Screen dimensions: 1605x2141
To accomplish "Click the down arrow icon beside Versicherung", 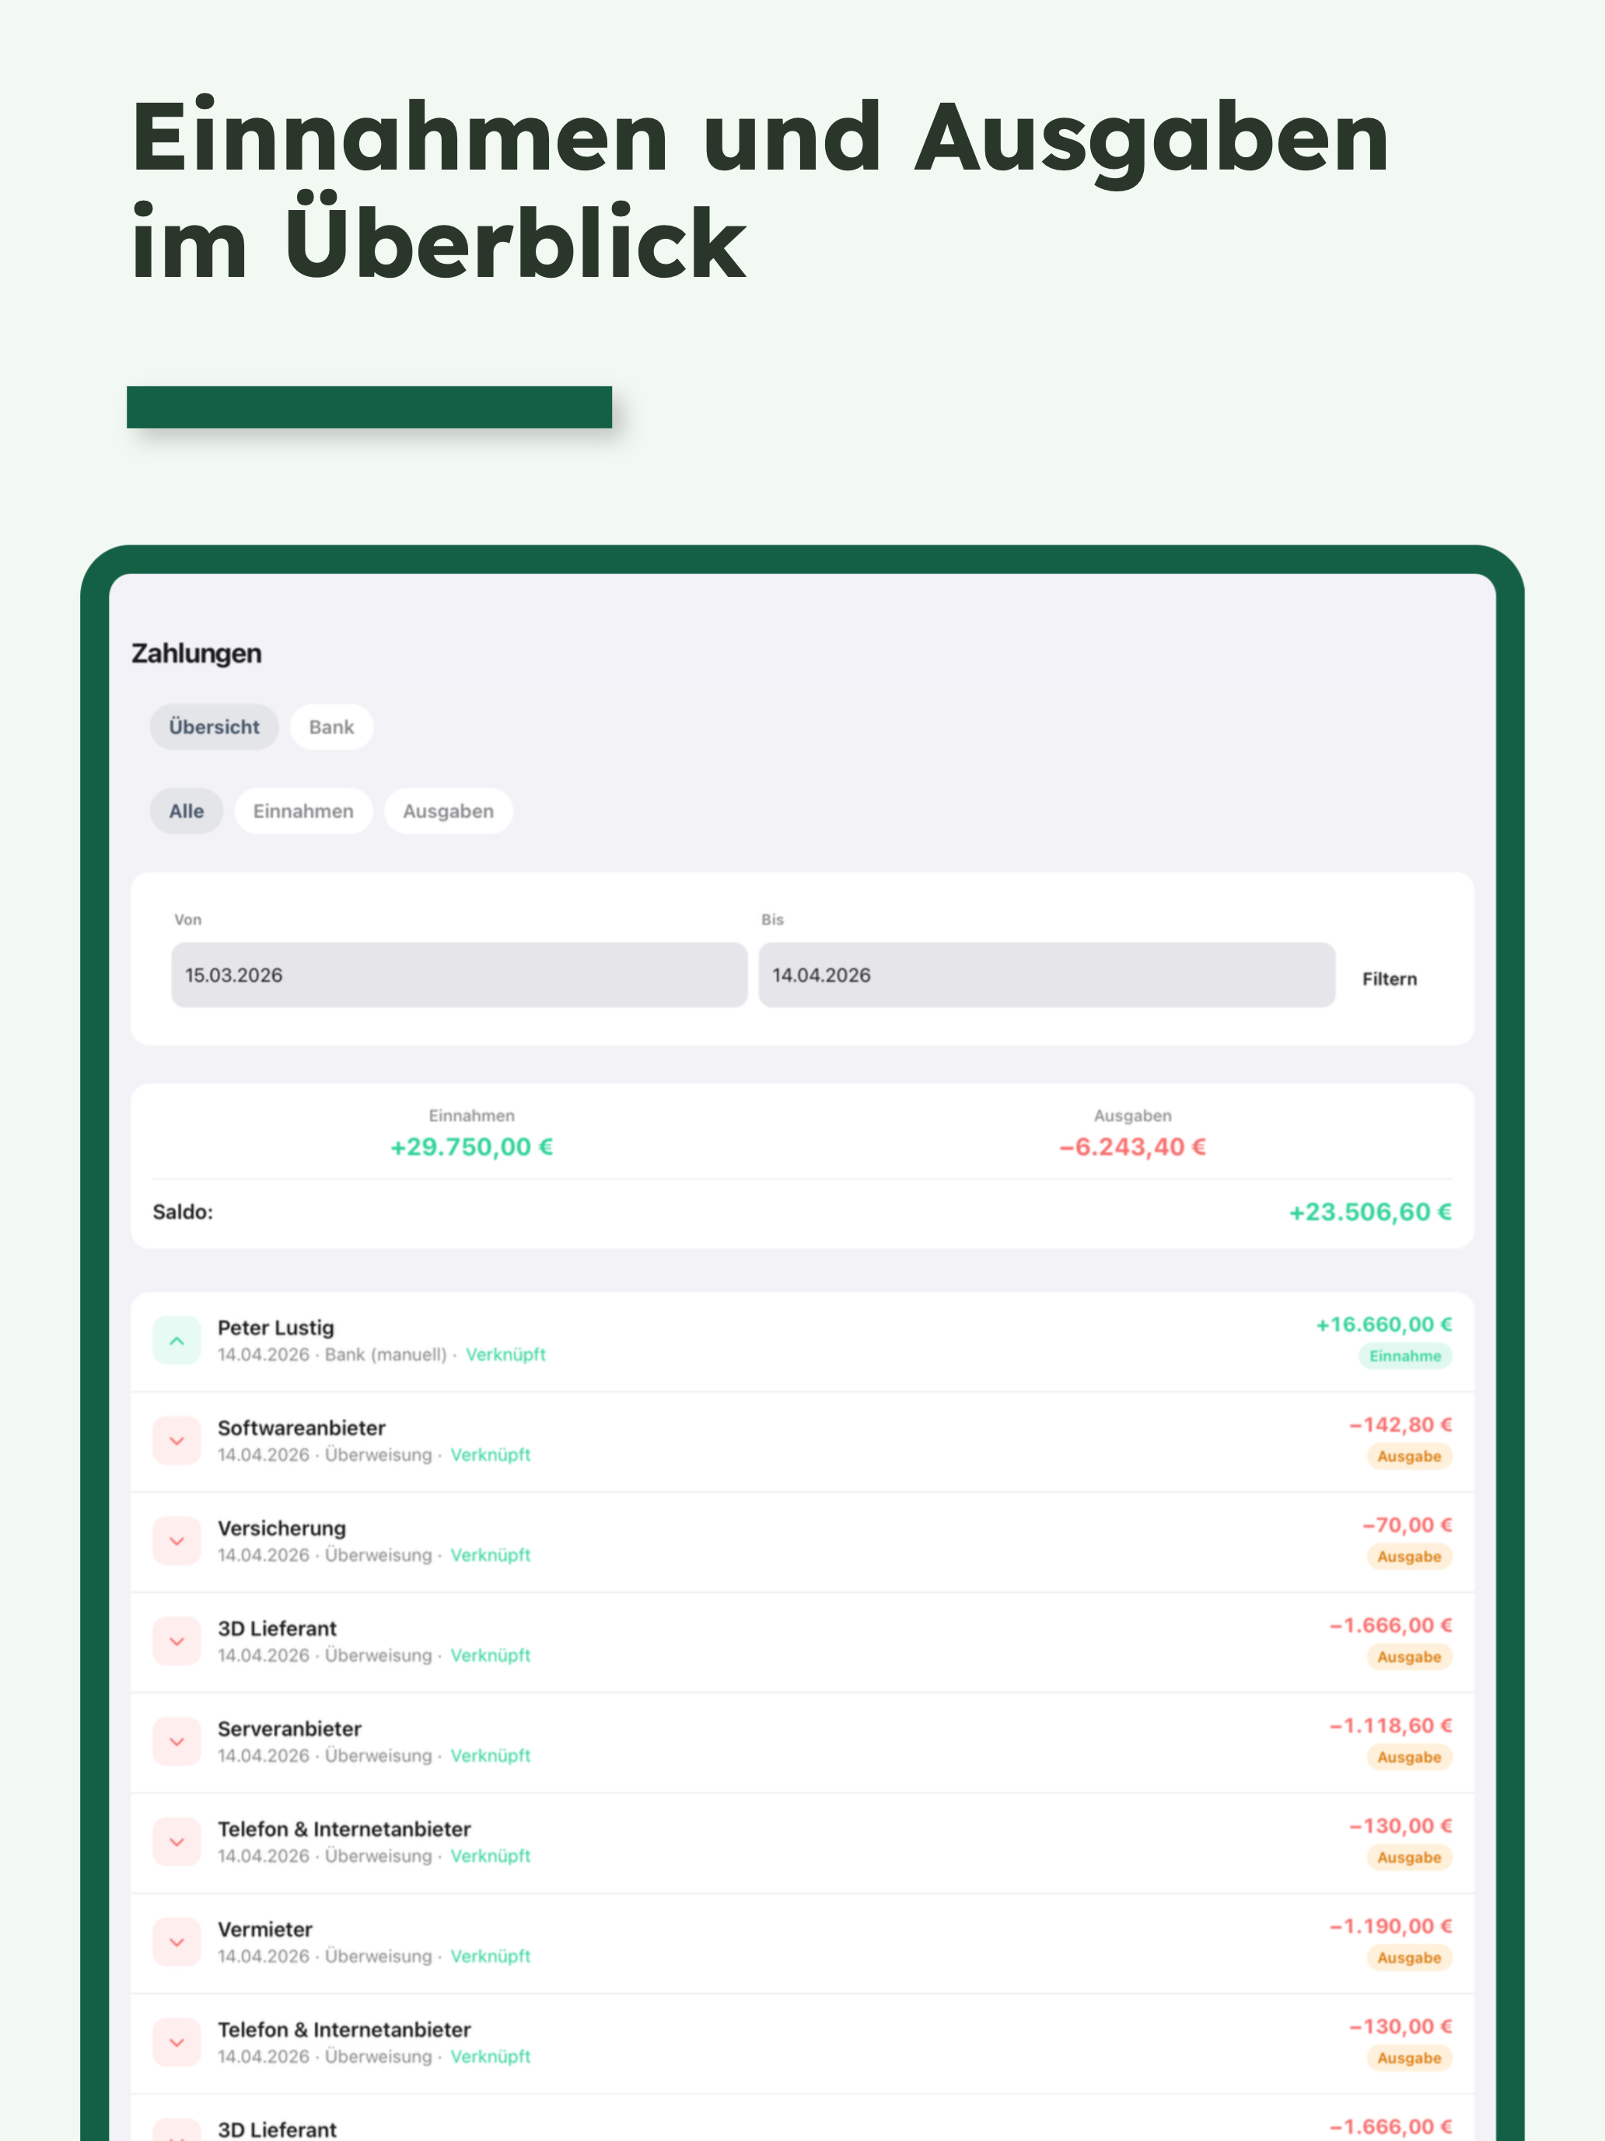I will click(x=177, y=1541).
